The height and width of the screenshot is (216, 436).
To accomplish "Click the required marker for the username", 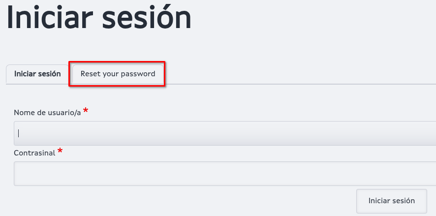I will tap(86, 111).
